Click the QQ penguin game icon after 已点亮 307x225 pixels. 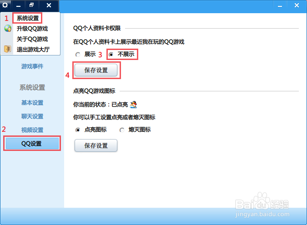tap(133, 105)
